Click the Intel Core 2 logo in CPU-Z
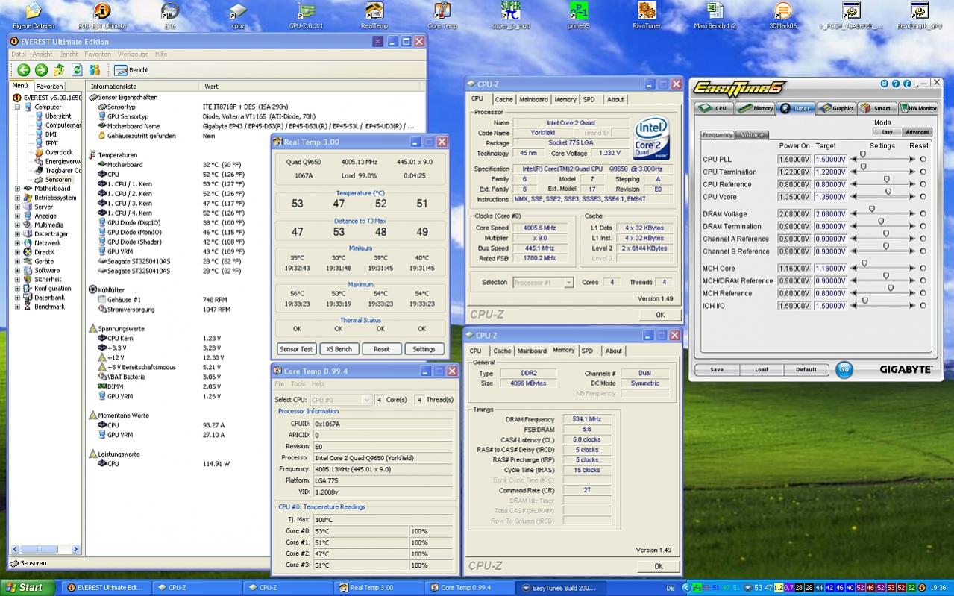 click(650, 139)
